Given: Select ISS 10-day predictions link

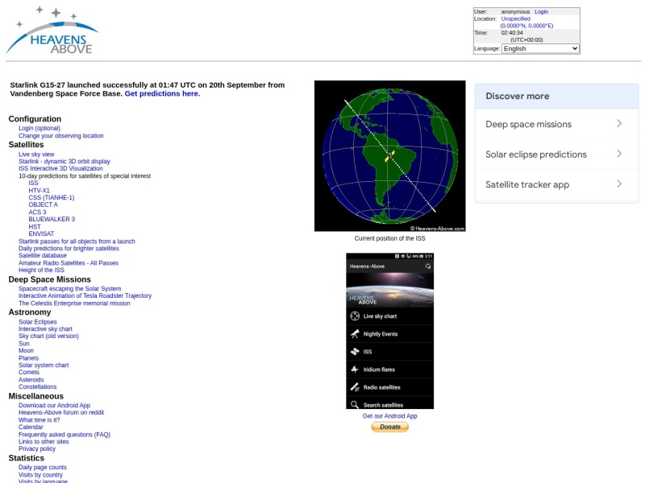Looking at the screenshot, I should 33,184.
